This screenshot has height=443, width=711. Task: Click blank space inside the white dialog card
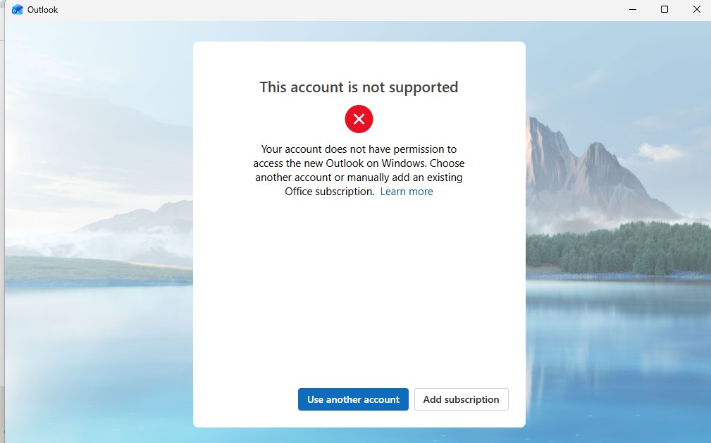[x=359, y=290]
